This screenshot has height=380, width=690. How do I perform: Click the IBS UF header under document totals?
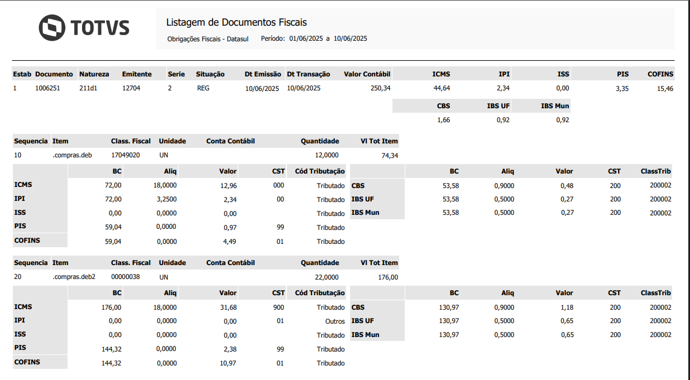pos(499,105)
